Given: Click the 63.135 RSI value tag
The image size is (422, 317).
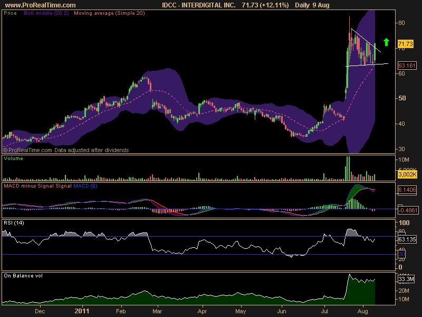Looking at the screenshot, I should click(x=407, y=239).
